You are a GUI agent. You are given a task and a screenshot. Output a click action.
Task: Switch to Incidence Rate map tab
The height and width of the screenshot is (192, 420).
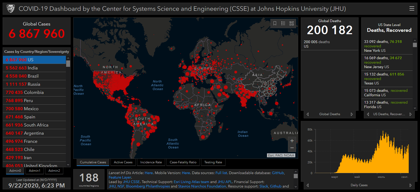pos(151,162)
